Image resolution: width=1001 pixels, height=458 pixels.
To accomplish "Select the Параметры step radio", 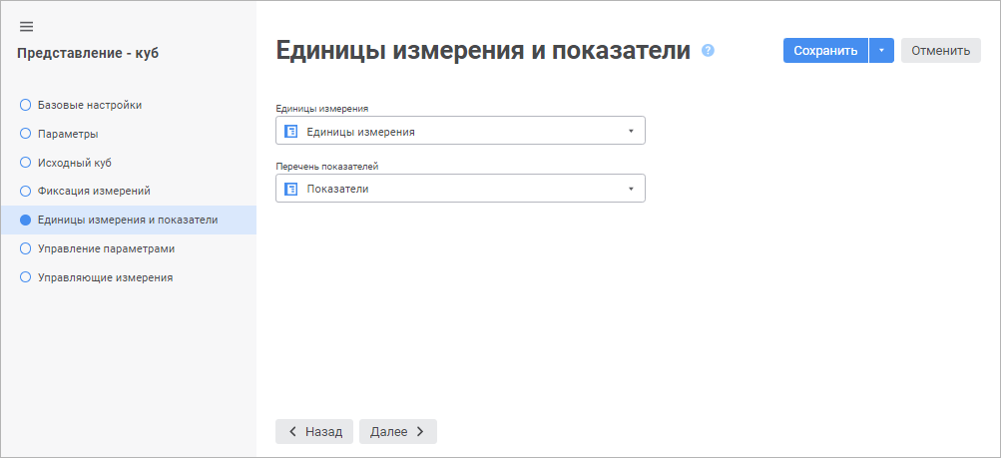I will [26, 133].
